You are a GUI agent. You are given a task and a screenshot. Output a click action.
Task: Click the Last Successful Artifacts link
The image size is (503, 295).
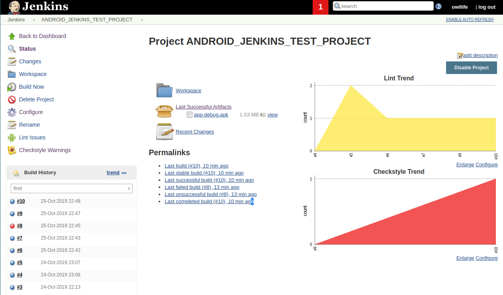(x=203, y=107)
